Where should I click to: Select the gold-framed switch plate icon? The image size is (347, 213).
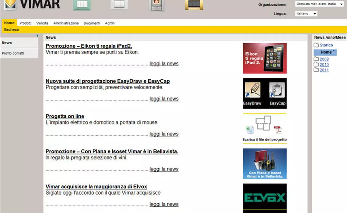[x=194, y=5]
